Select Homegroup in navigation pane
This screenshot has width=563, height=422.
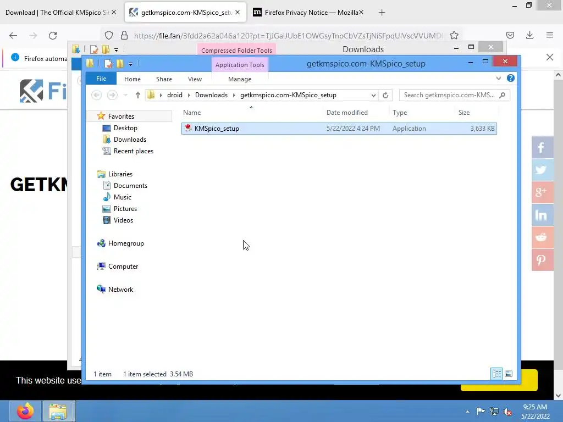coord(126,243)
